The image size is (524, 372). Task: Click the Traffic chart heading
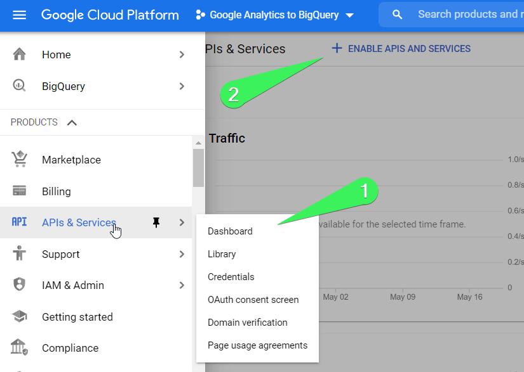[227, 138]
